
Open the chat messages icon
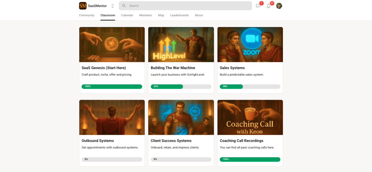pyautogui.click(x=258, y=6)
